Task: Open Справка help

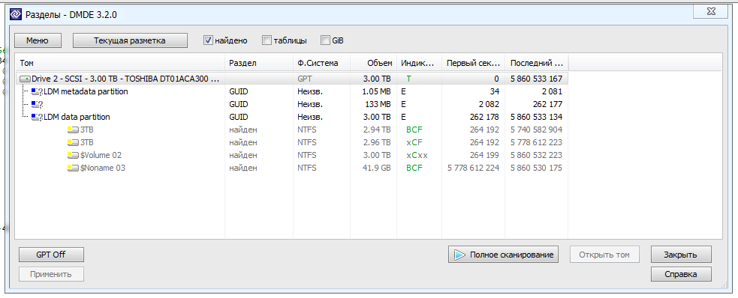Action: 681,274
